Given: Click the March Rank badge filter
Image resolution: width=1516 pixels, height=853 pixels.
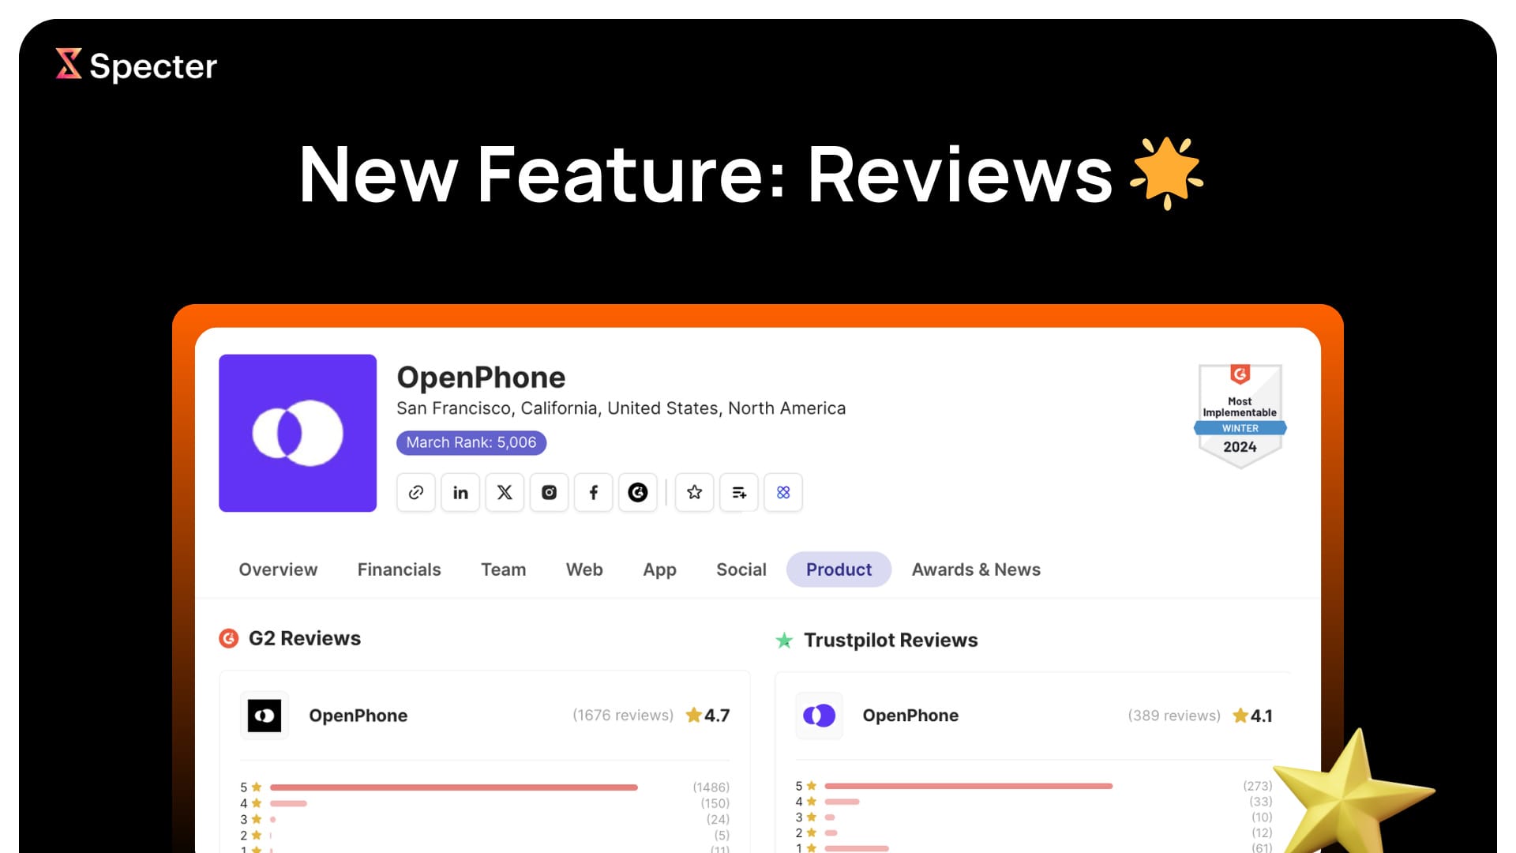Looking at the screenshot, I should [x=471, y=442].
